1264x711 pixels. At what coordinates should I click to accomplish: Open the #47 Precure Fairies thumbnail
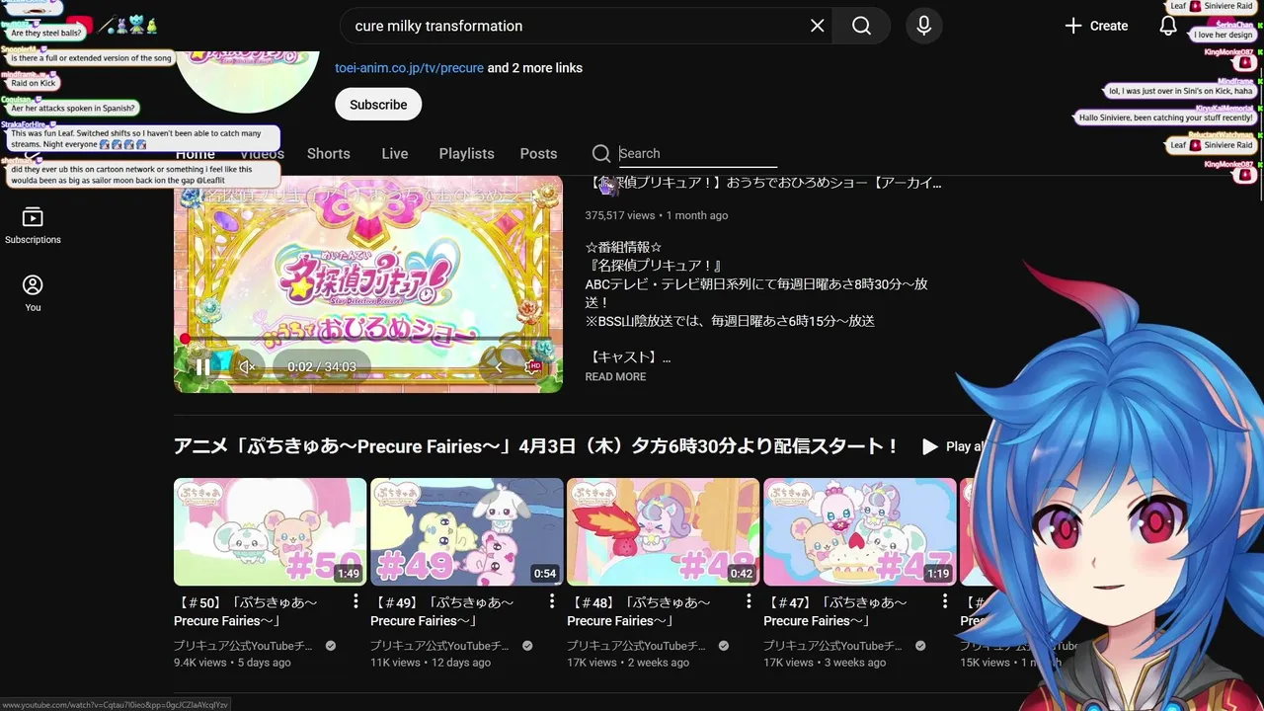click(x=859, y=532)
